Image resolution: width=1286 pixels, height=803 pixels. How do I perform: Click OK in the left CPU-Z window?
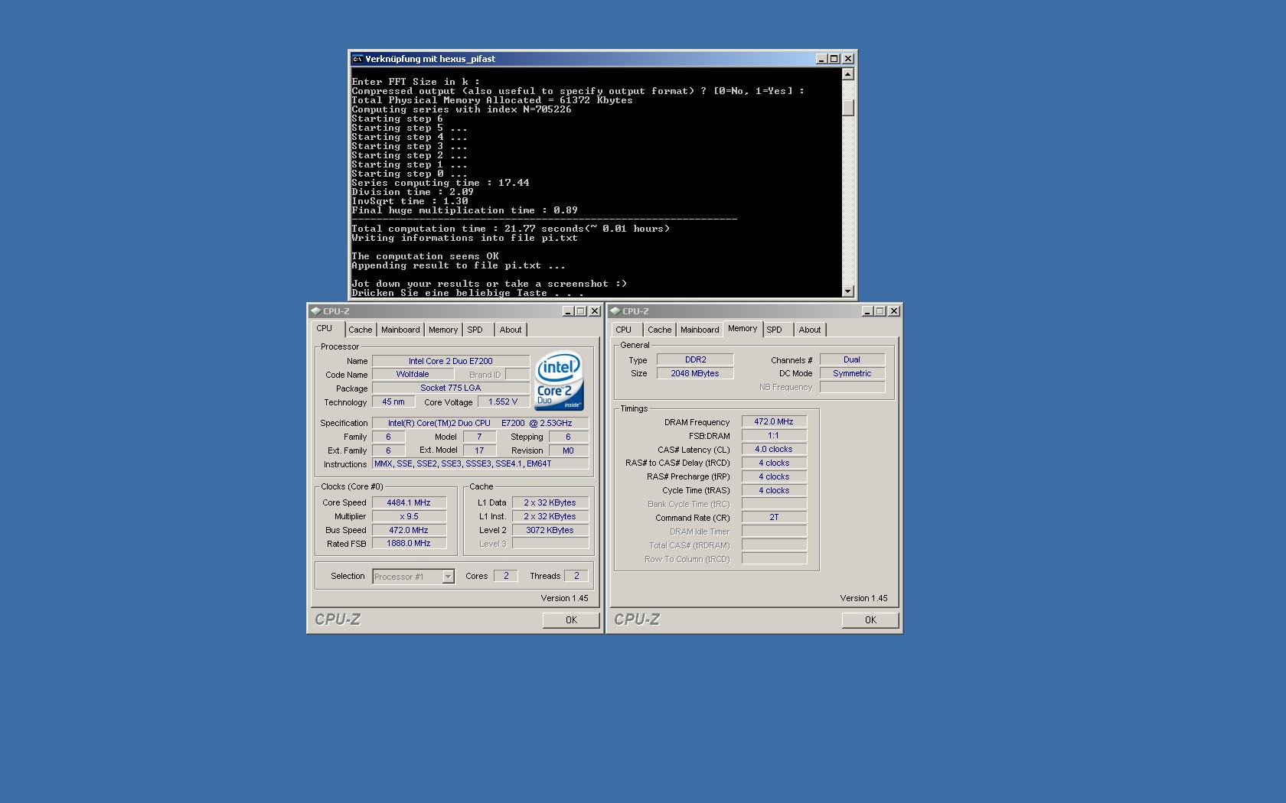click(x=571, y=620)
